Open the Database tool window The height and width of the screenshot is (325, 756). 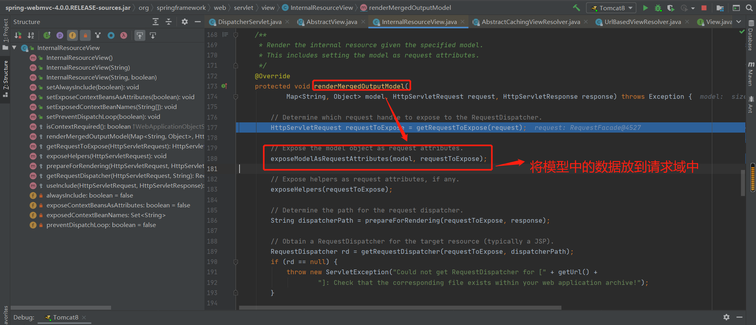click(x=750, y=35)
